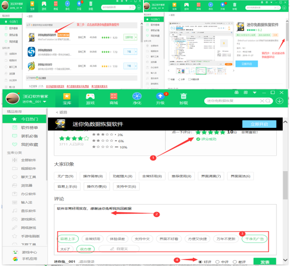The height and width of the screenshot is (266, 290).
Task: Clear the search text with the X icon
Action: [x=262, y=101]
